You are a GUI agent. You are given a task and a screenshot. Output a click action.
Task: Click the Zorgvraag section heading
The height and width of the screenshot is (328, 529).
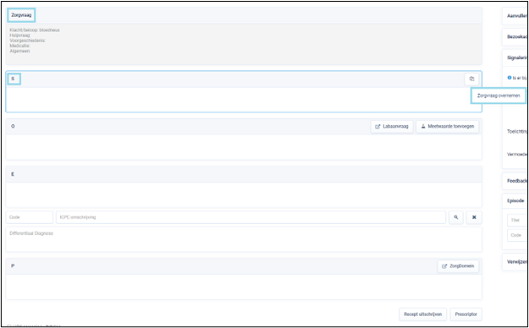(21, 15)
